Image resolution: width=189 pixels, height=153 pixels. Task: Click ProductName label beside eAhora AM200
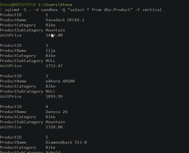(x=13, y=81)
